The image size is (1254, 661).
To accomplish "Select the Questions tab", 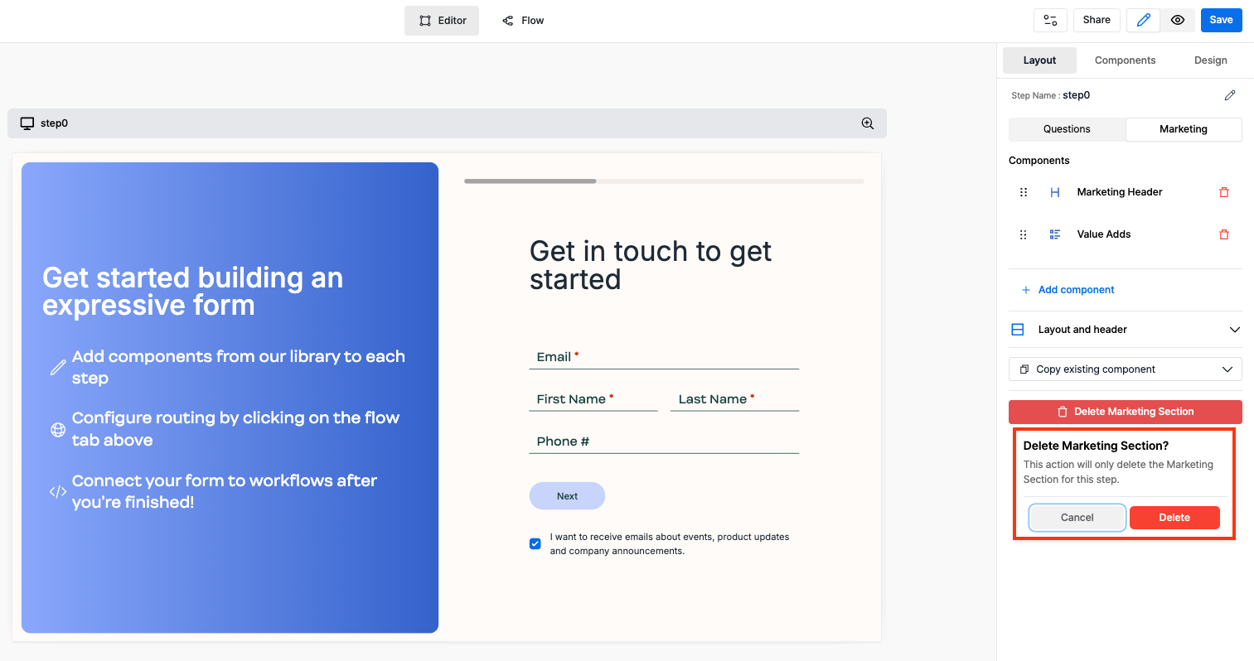I will pos(1067,129).
